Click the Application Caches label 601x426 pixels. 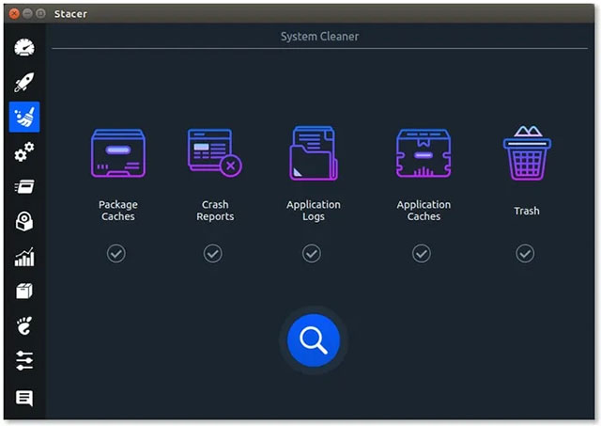[424, 211]
